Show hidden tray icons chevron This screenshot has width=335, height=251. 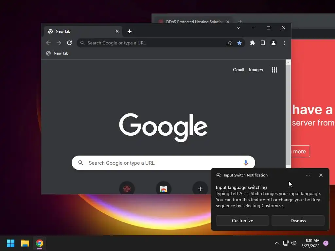276,243
